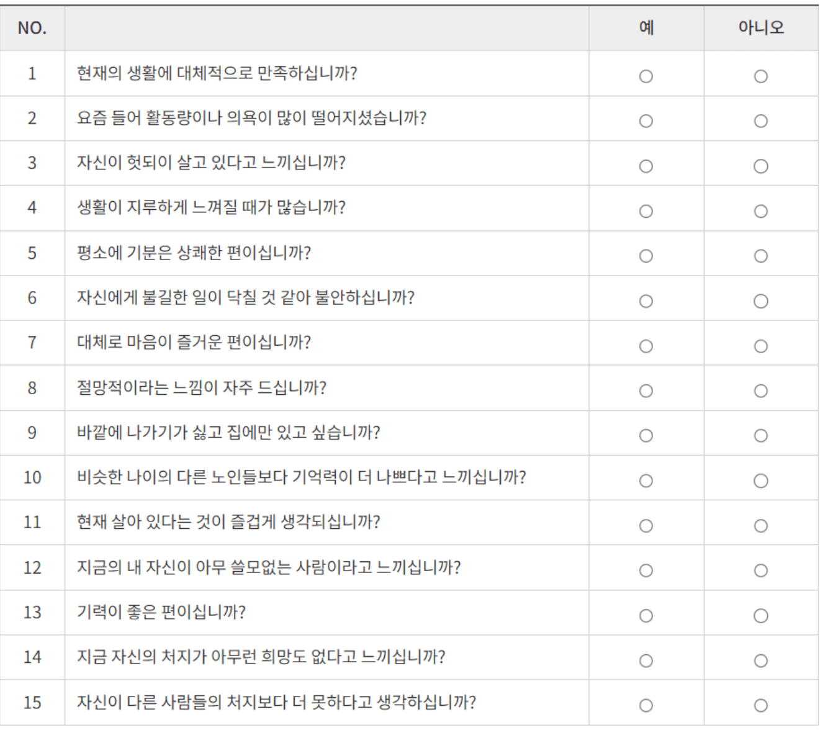
Task: Select 예 for question 1 about life satisfaction
Action: click(x=645, y=74)
